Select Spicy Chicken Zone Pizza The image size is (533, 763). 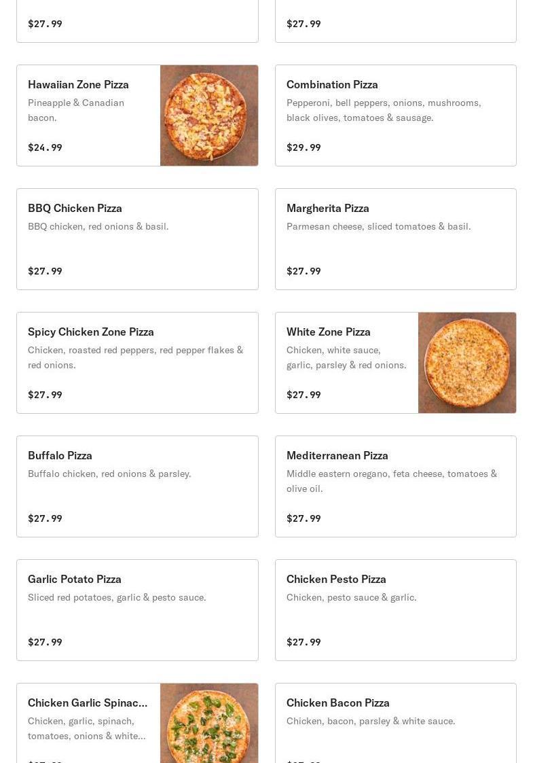coord(137,363)
